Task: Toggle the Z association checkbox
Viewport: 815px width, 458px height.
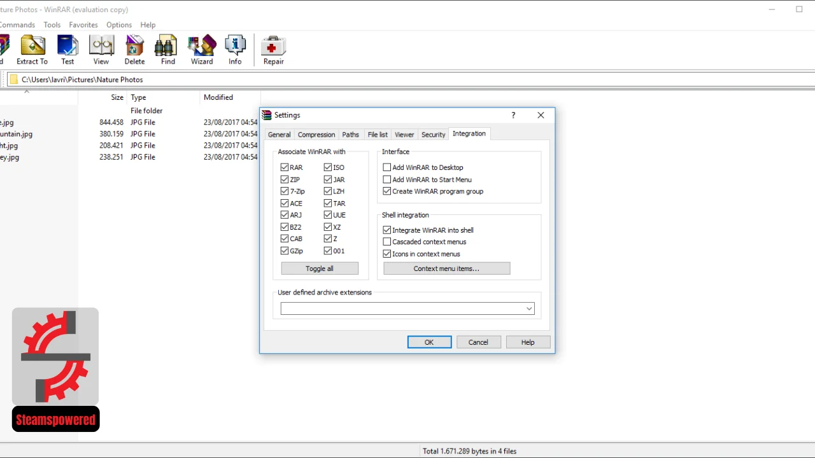Action: click(x=328, y=239)
